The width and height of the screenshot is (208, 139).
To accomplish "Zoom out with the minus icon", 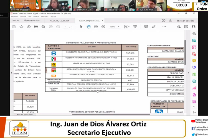I will [x=96, y=27].
